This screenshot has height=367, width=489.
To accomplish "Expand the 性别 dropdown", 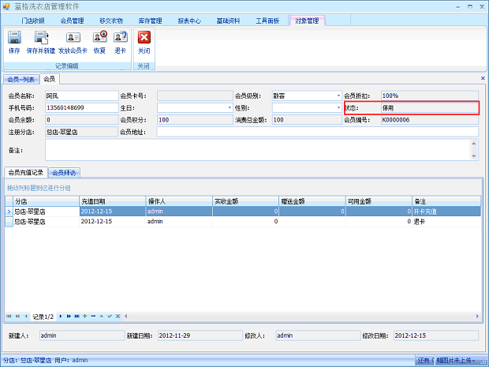I will (338, 107).
